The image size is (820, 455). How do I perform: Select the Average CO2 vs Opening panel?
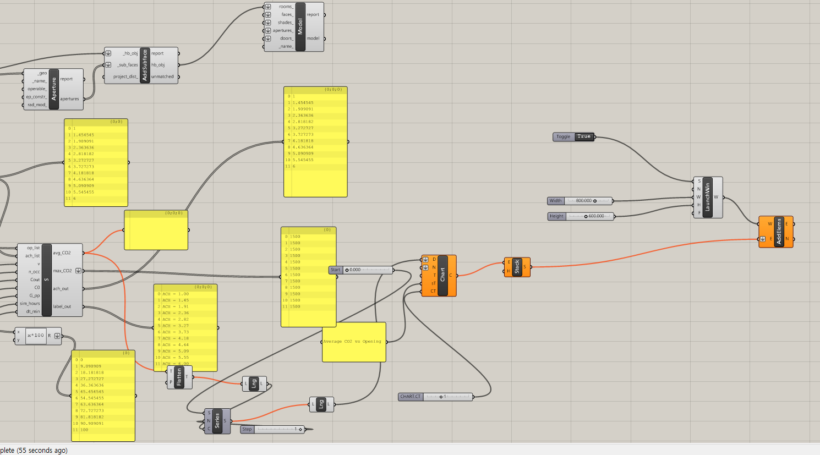pos(354,341)
